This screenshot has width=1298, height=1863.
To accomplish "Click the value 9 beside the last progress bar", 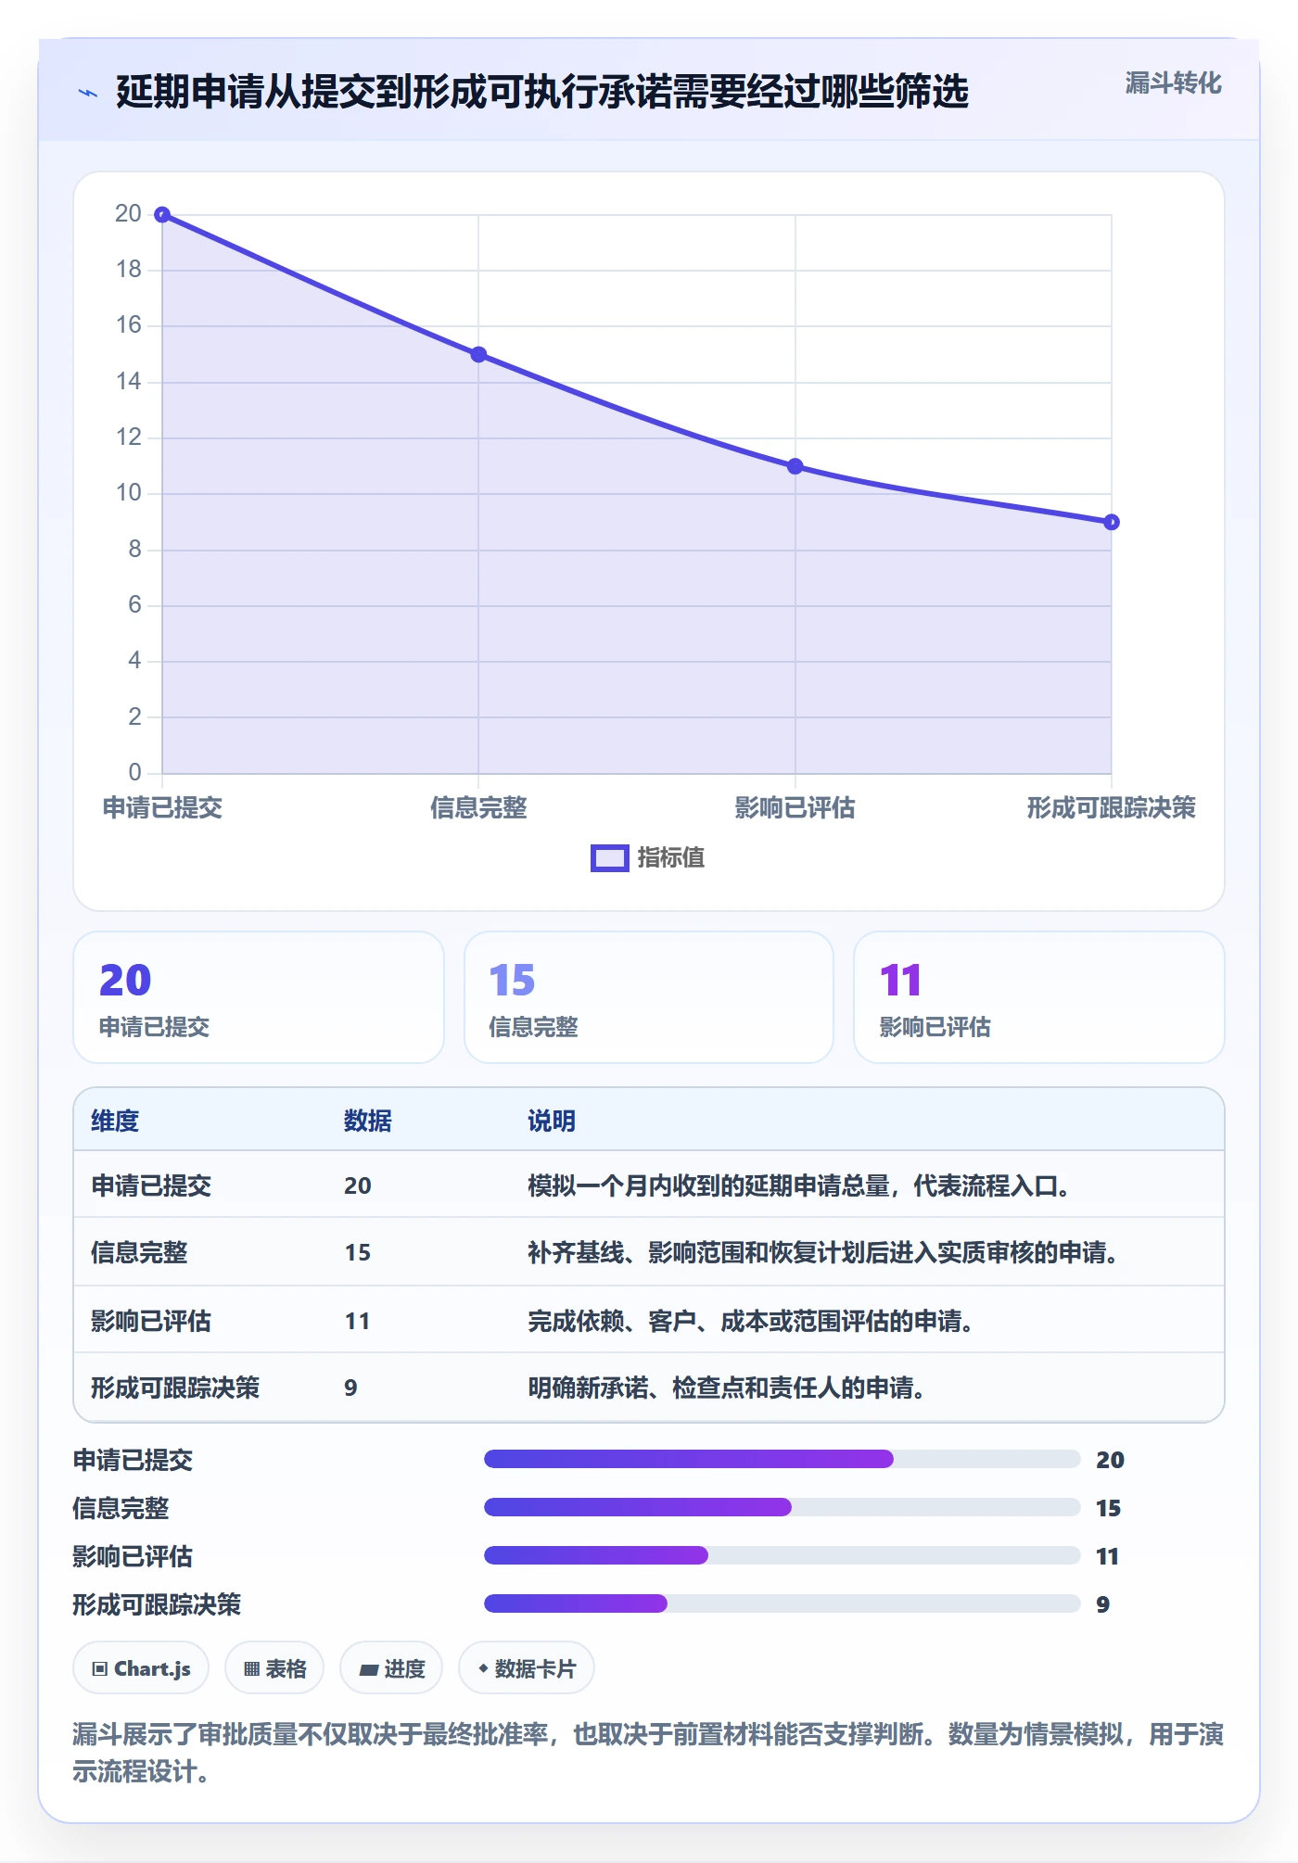I will (x=1103, y=1604).
